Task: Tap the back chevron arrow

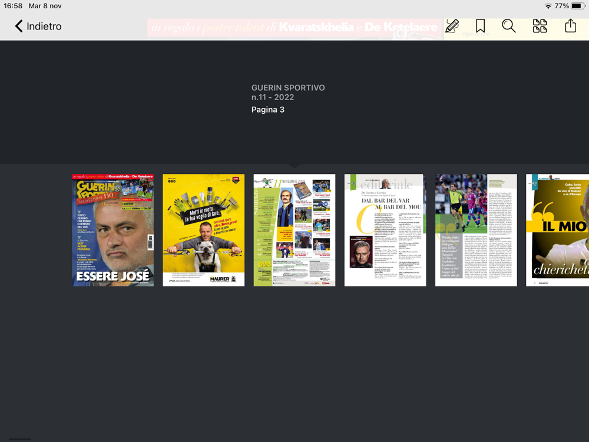Action: coord(19,27)
